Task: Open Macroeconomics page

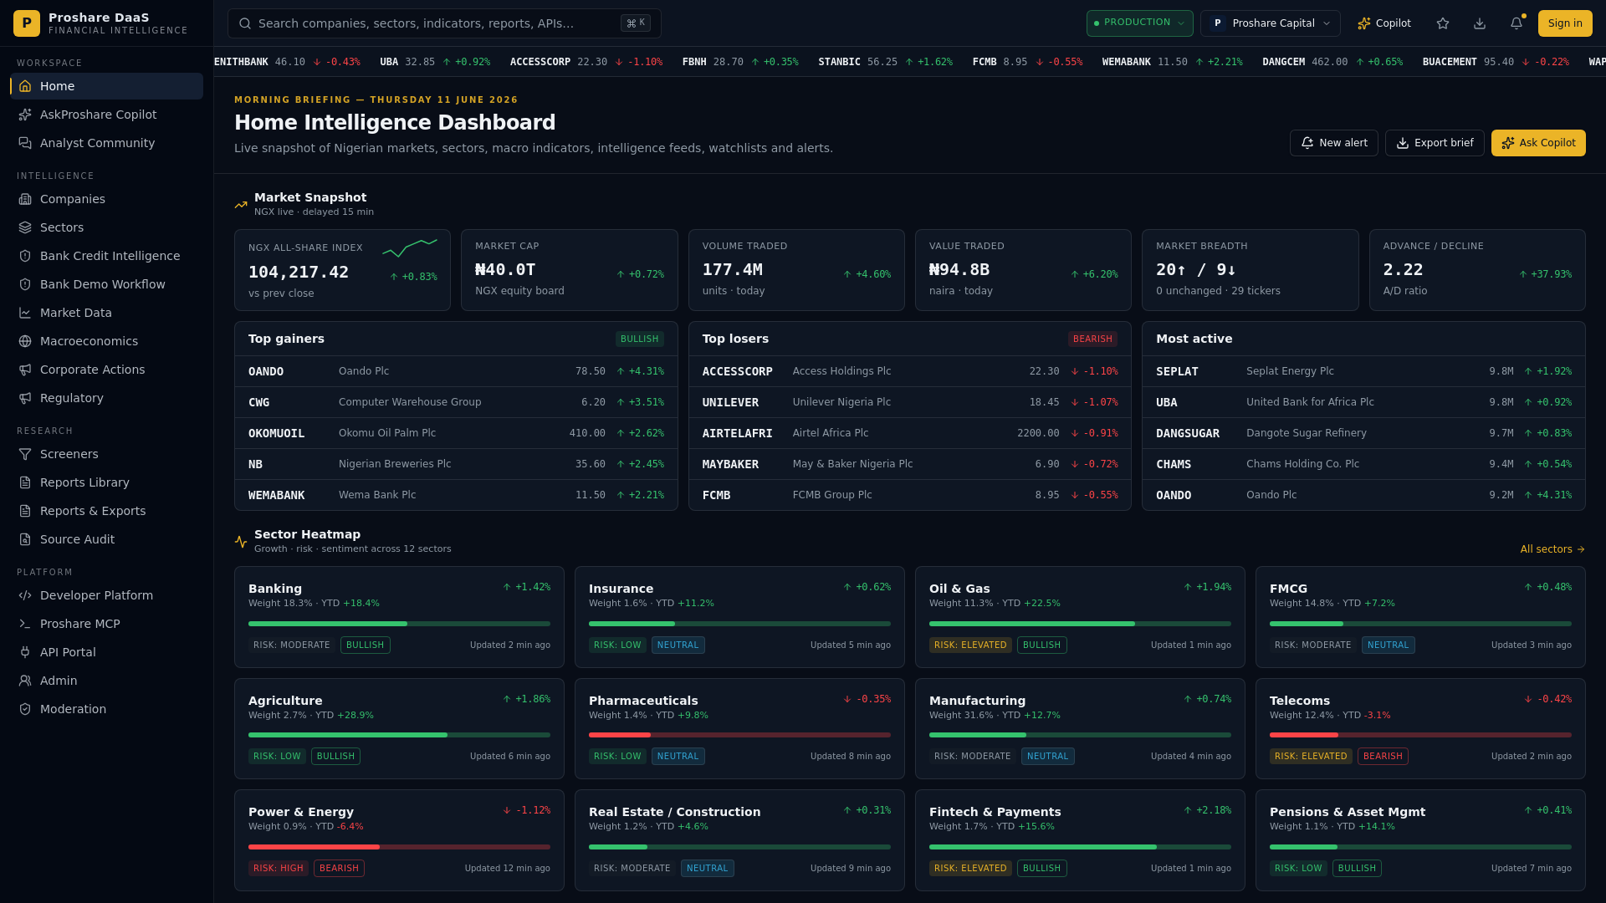Action: (107, 341)
